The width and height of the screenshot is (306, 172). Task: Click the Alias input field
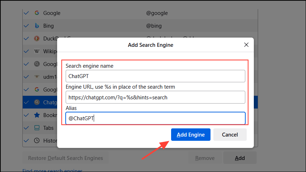click(x=155, y=118)
